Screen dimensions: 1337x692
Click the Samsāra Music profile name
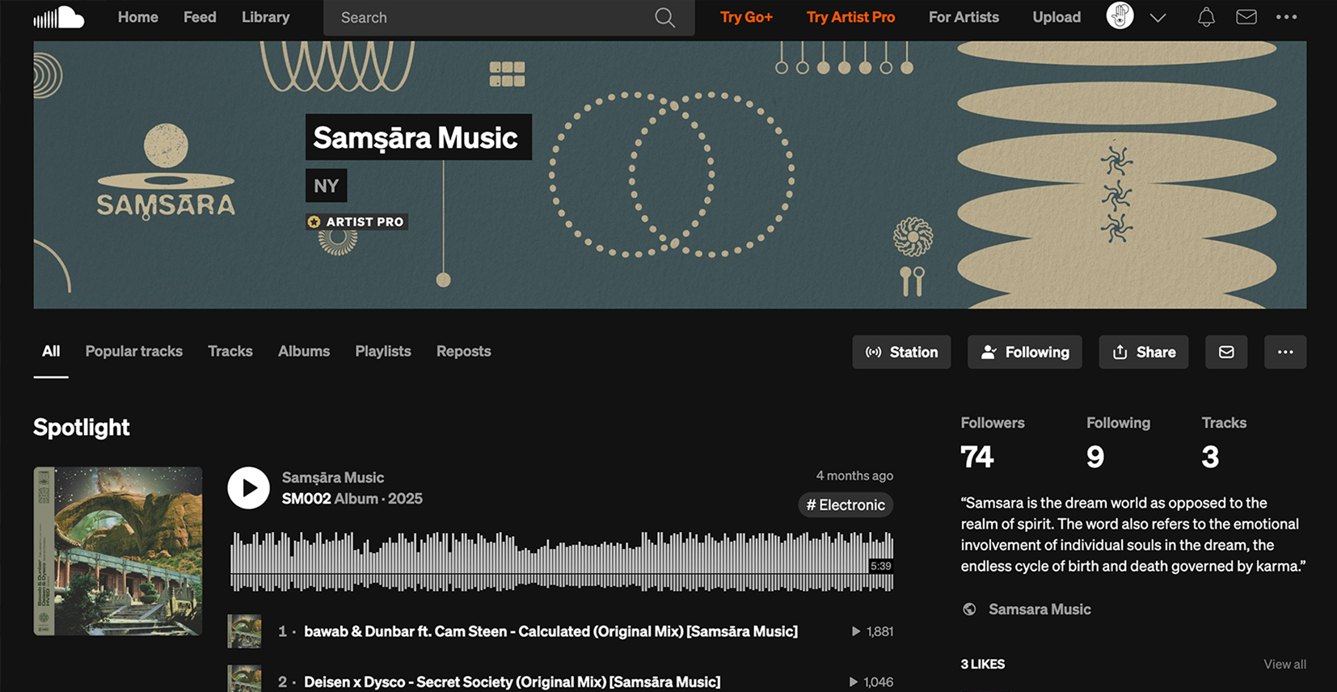415,137
